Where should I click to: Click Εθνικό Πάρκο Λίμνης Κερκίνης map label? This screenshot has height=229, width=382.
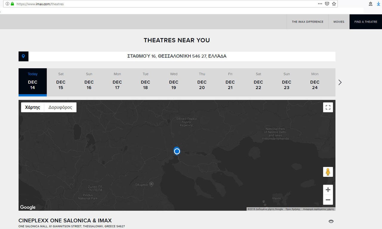[187, 122]
